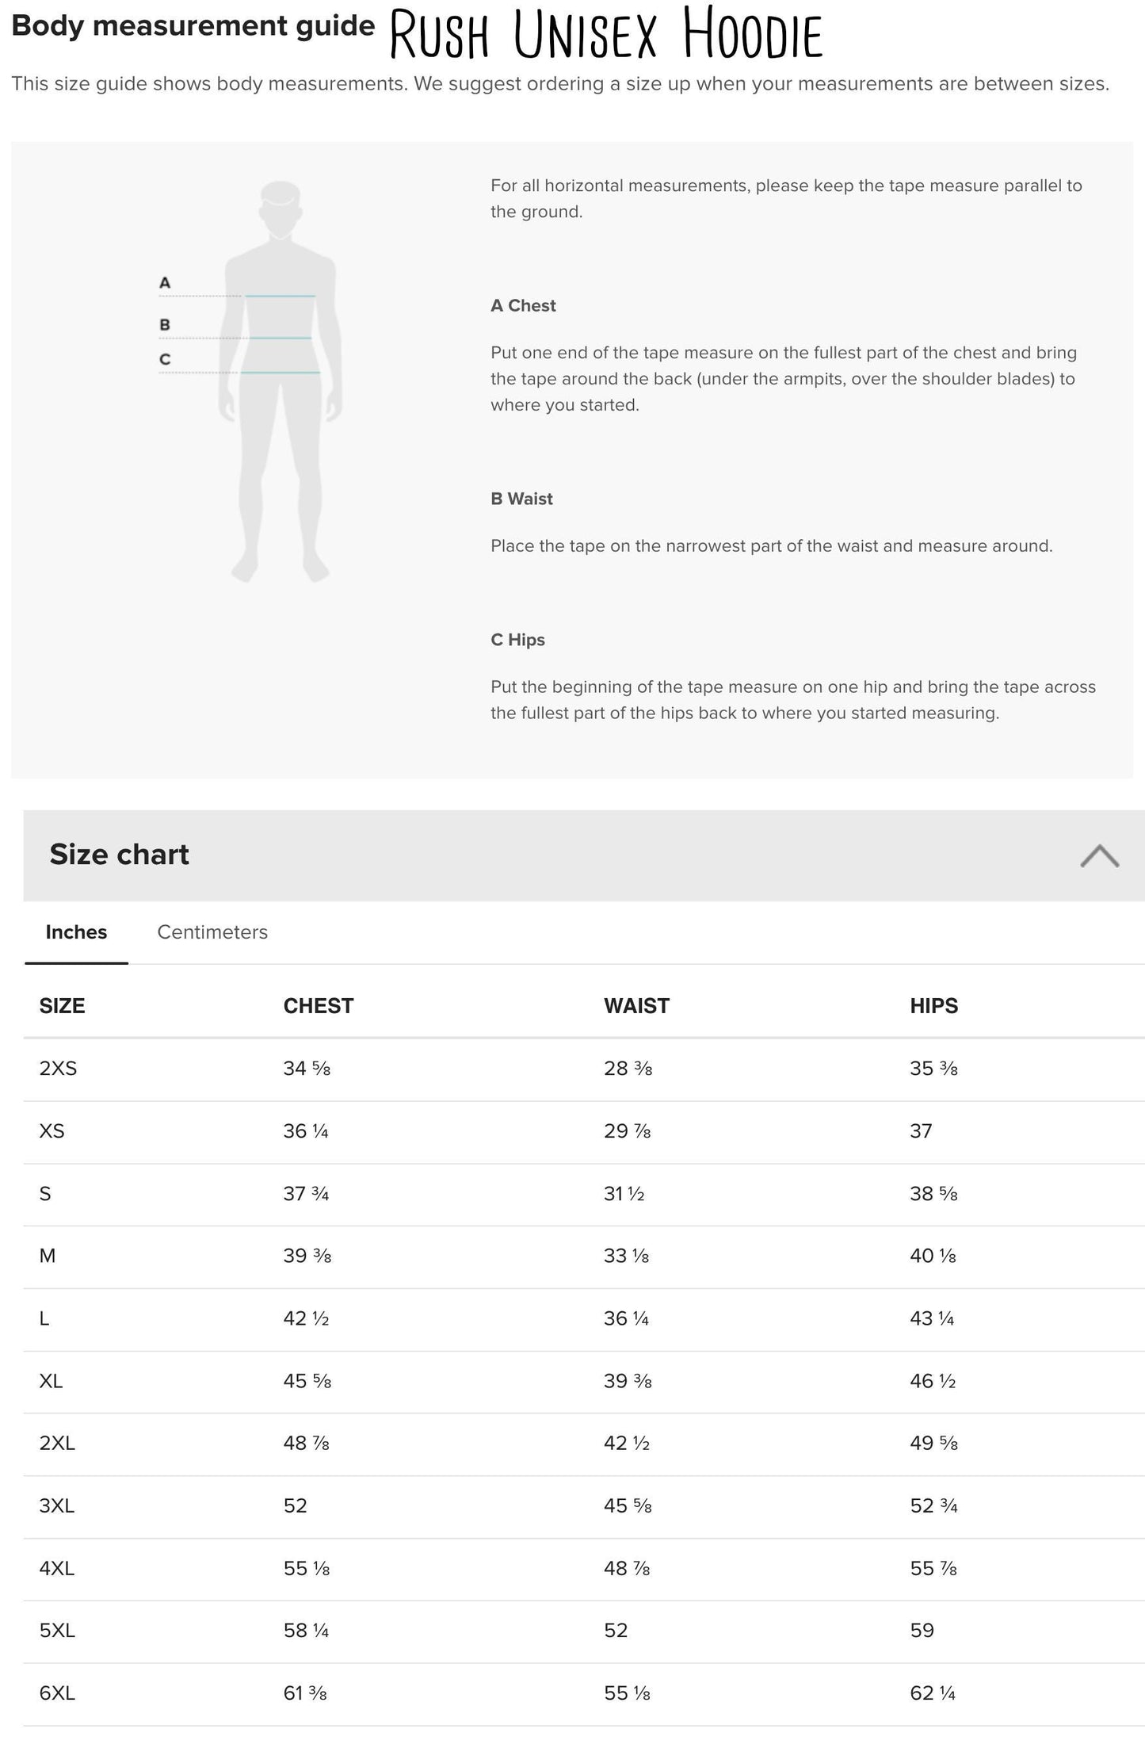
Task: Click the Rush Unisex Hoodie title
Action: coord(606,34)
